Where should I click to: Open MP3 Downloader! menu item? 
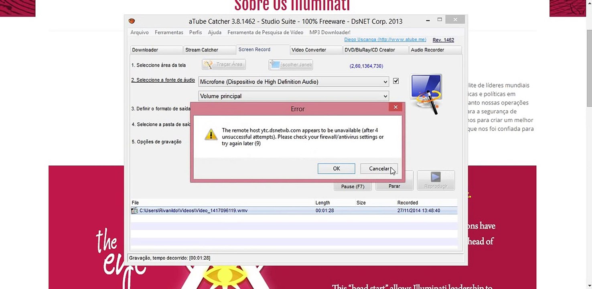330,33
